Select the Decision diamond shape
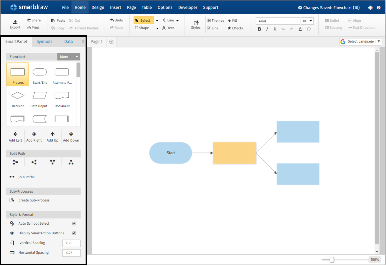The height and width of the screenshot is (266, 386). 18,96
